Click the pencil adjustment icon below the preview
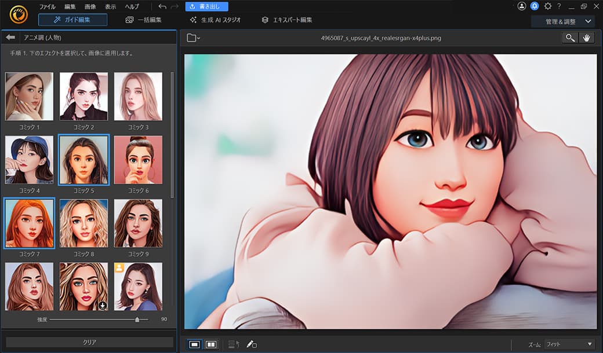The image size is (603, 353). pyautogui.click(x=252, y=344)
